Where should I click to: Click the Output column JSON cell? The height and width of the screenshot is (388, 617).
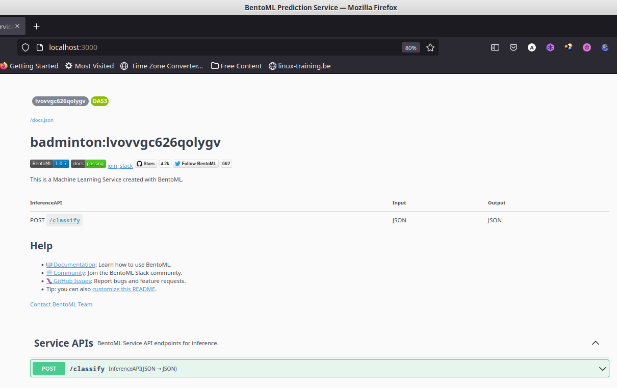pyautogui.click(x=495, y=220)
